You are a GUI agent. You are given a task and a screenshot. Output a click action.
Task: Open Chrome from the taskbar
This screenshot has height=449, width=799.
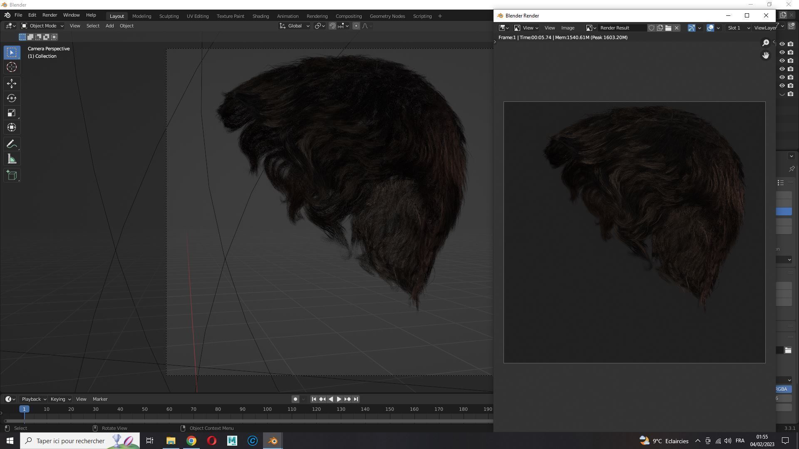191,441
